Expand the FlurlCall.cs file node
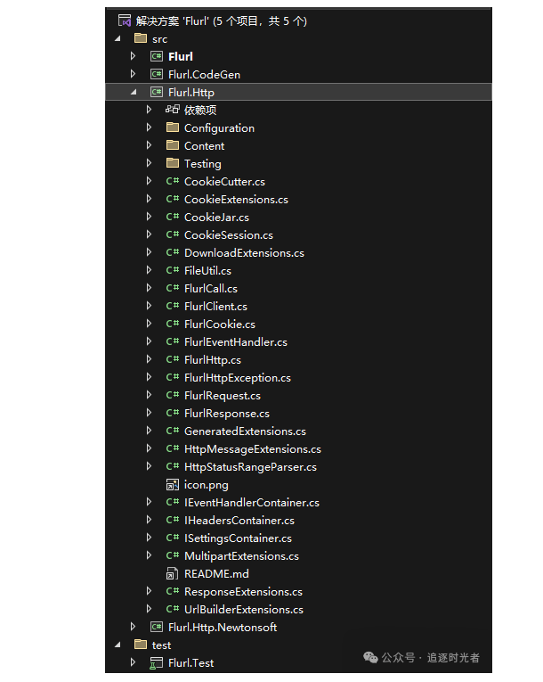The height and width of the screenshot is (682, 543). 149,288
